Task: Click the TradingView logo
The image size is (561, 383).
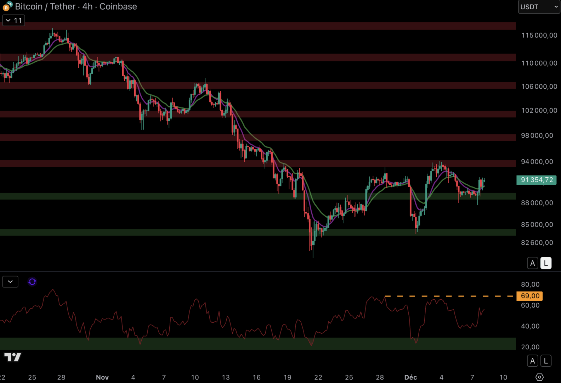Action: tap(13, 357)
